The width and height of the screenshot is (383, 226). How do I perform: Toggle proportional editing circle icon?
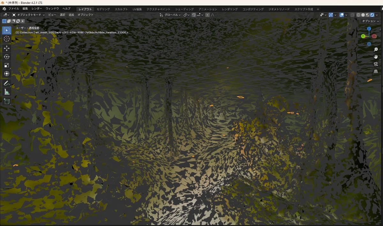pyautogui.click(x=207, y=15)
